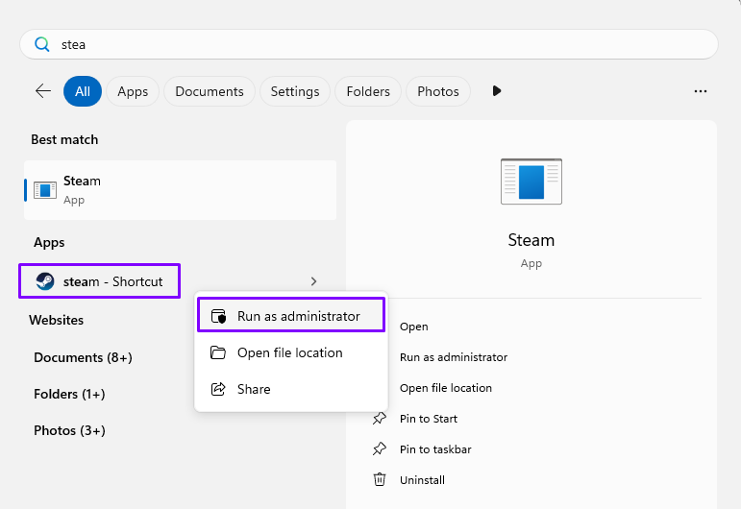Click the back arrow icon
The width and height of the screenshot is (741, 509).
click(42, 91)
